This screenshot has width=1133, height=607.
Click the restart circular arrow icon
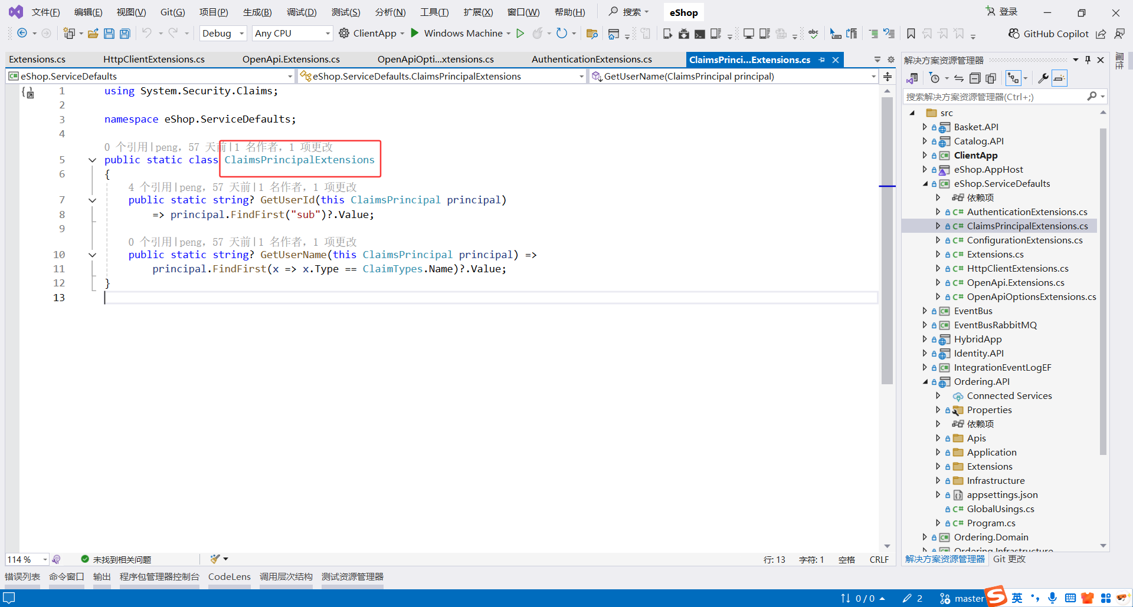pos(562,34)
